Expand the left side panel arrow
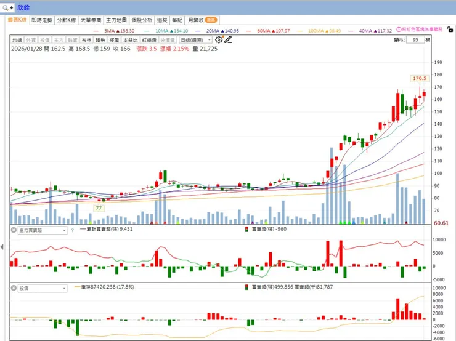 (x=2, y=247)
